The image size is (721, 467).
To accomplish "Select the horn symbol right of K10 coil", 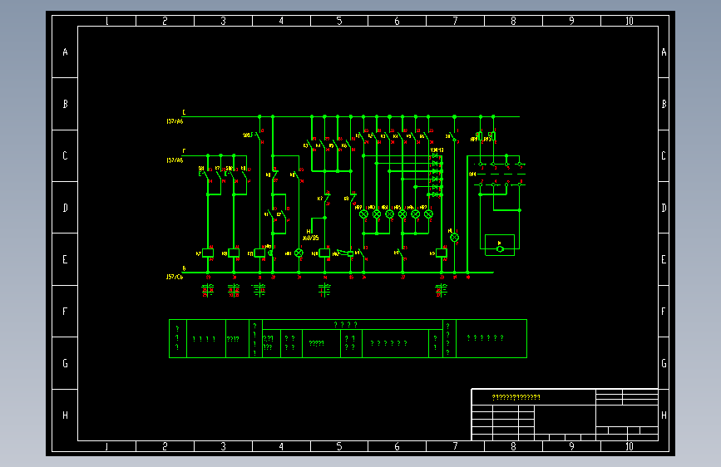I will [345, 253].
